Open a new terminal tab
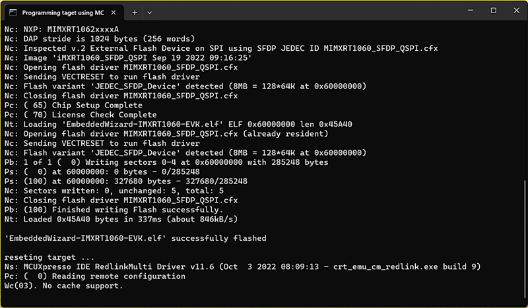Image resolution: width=528 pixels, height=308 pixels. pos(135,12)
